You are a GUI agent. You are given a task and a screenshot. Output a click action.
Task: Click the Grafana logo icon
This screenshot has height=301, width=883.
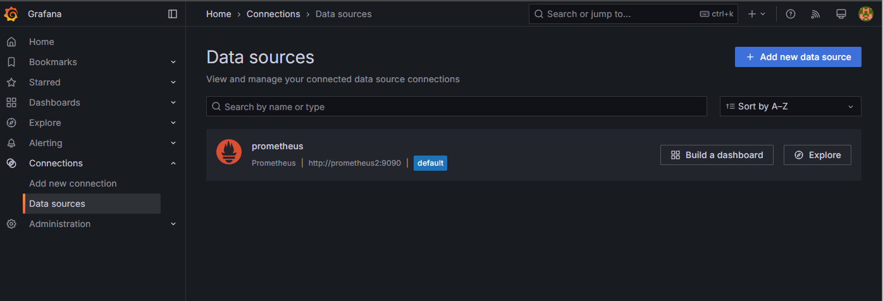point(11,14)
